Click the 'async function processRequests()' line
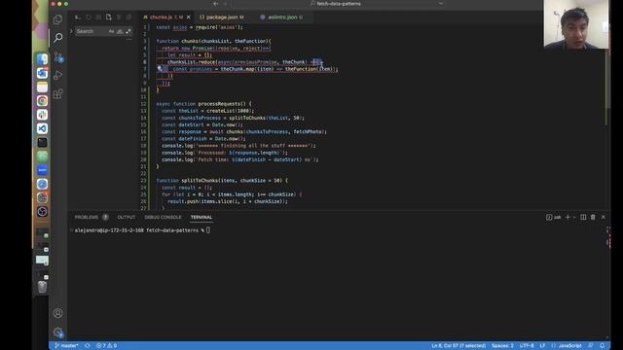Viewport: 623px width, 350px height. coord(203,104)
